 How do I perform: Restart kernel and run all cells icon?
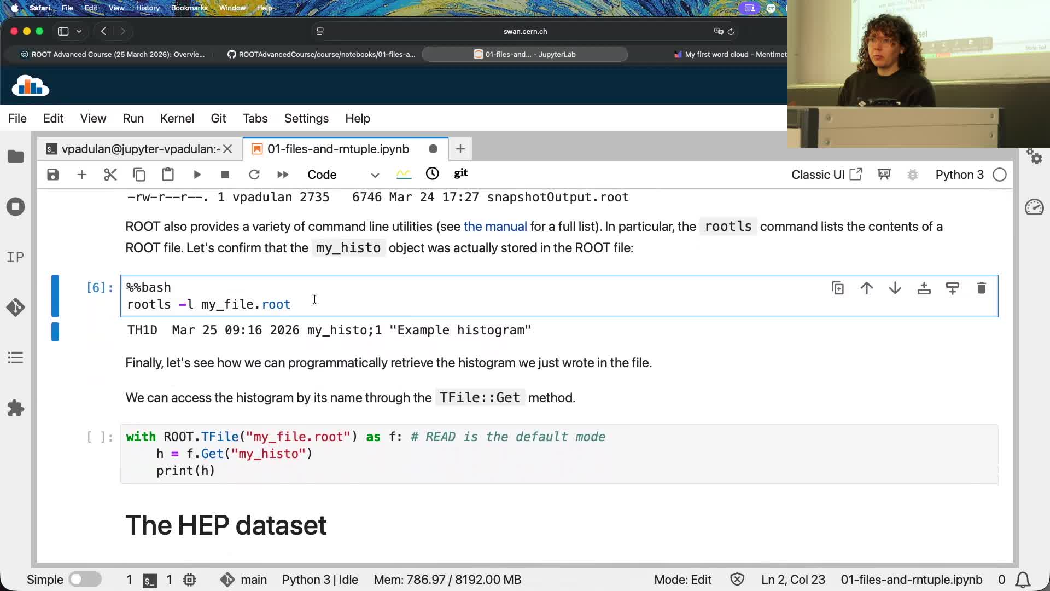coord(283,175)
